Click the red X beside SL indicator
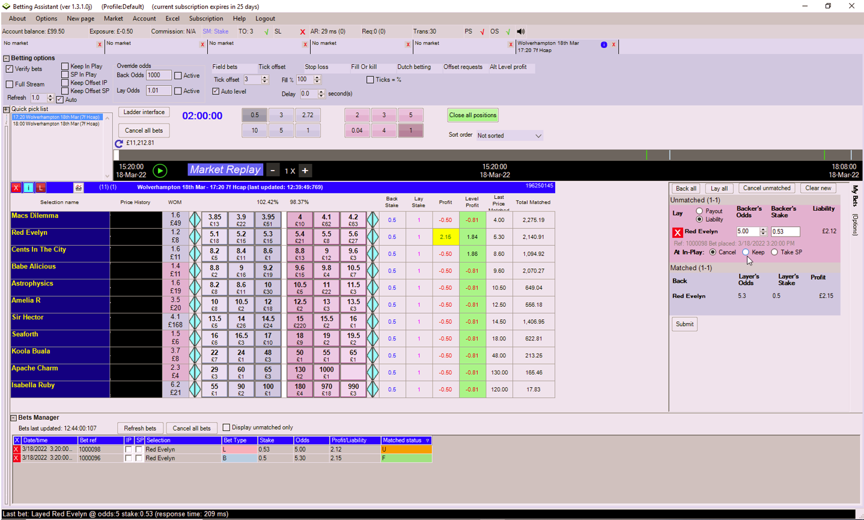The width and height of the screenshot is (864, 520). 302,31
